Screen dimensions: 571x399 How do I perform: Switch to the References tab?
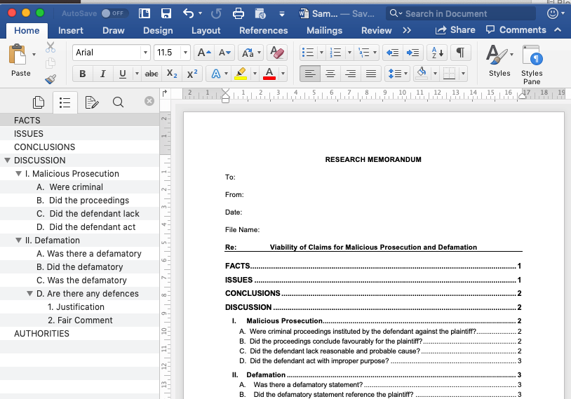[x=263, y=31]
